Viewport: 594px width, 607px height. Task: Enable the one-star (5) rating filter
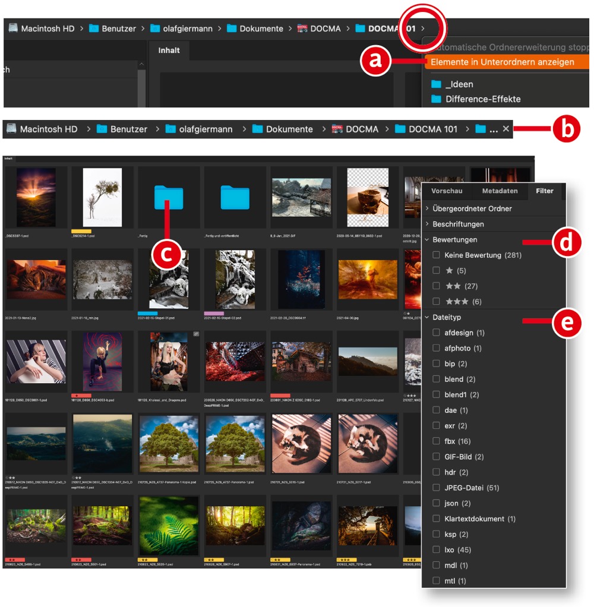click(x=436, y=271)
